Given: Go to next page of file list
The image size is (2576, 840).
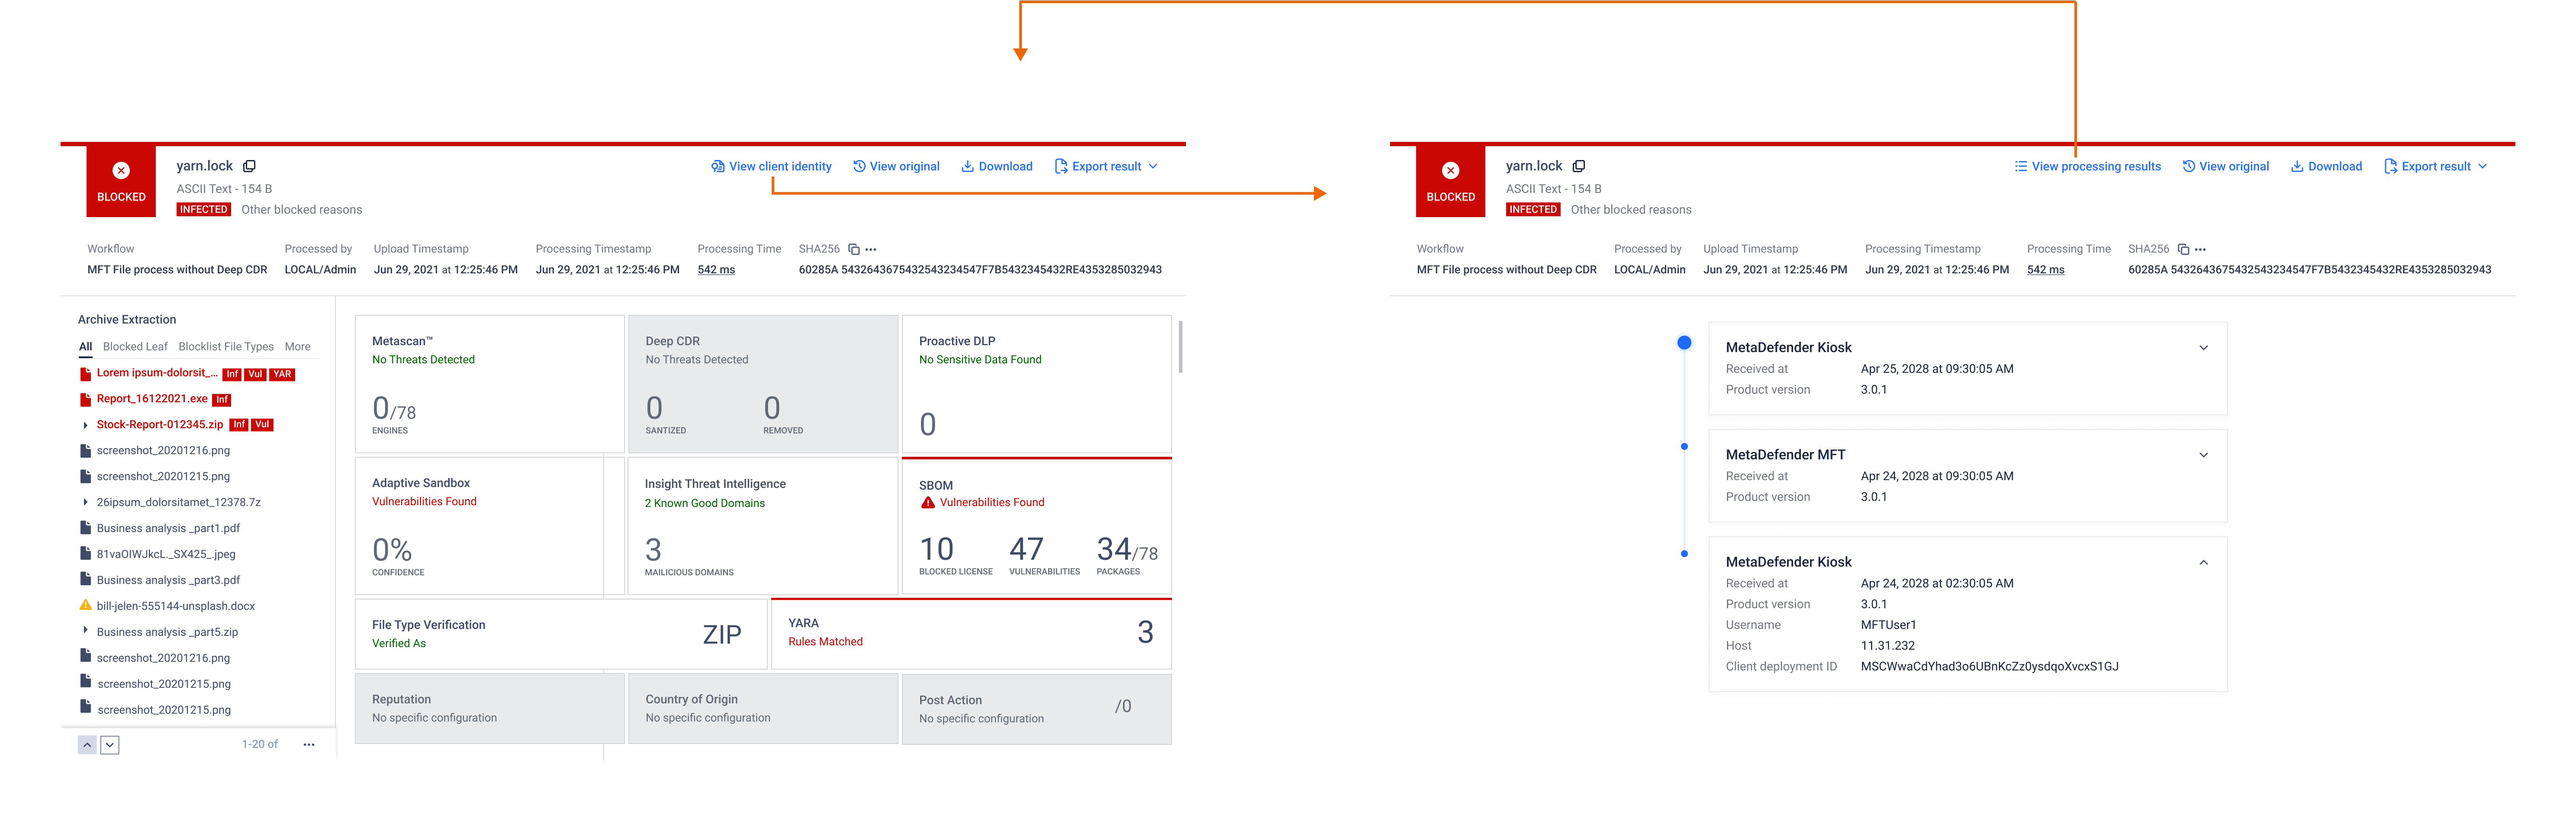Looking at the screenshot, I should 110,745.
